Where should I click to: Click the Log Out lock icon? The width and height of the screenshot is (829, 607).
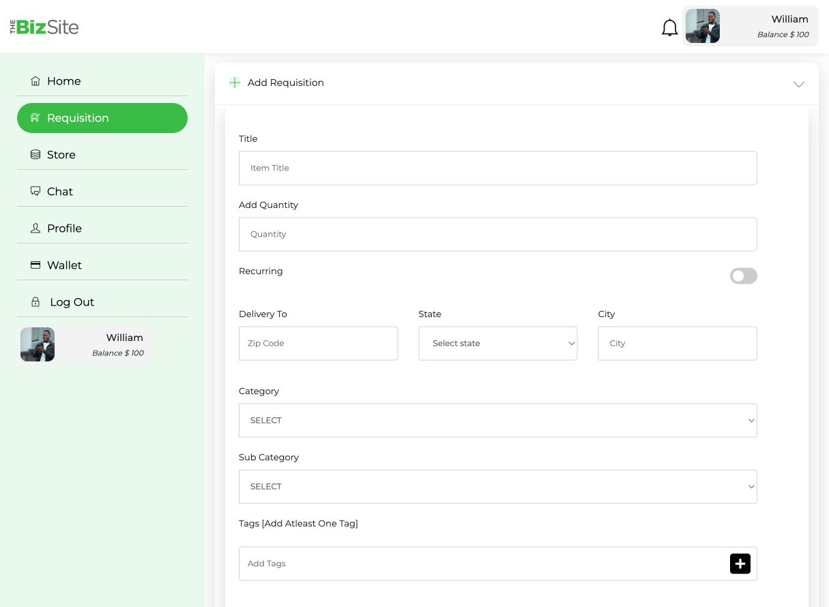[35, 302]
